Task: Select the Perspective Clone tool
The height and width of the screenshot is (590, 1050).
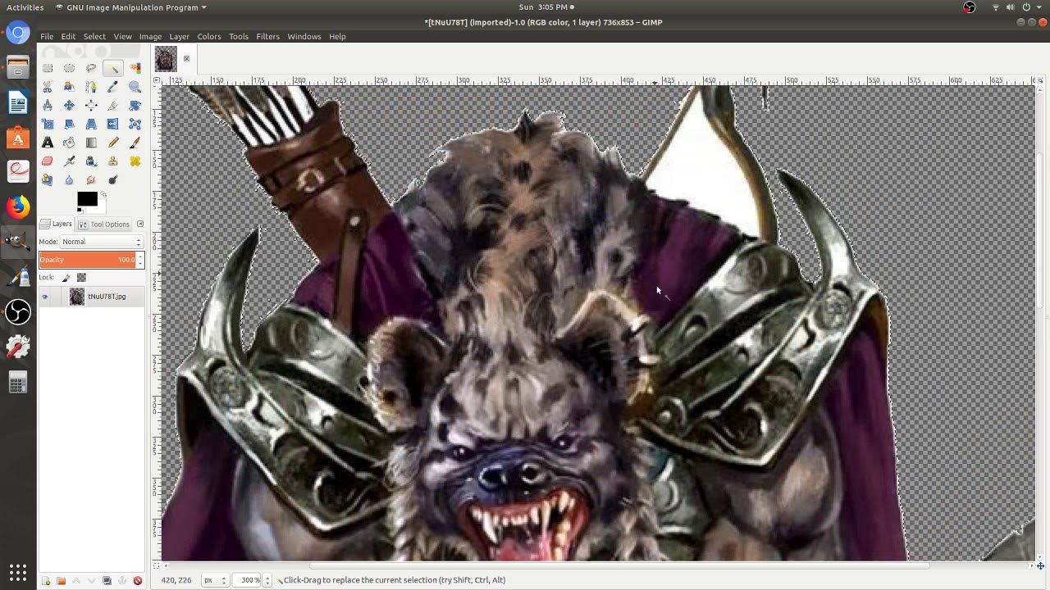Action: [48, 180]
